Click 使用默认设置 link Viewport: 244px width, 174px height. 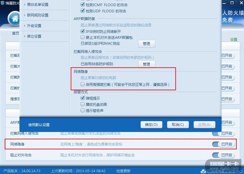(39, 125)
